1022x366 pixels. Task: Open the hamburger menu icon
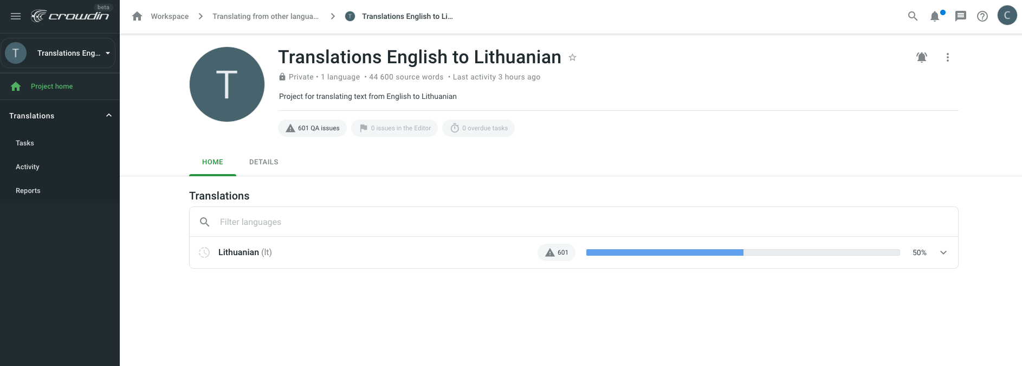tap(16, 16)
